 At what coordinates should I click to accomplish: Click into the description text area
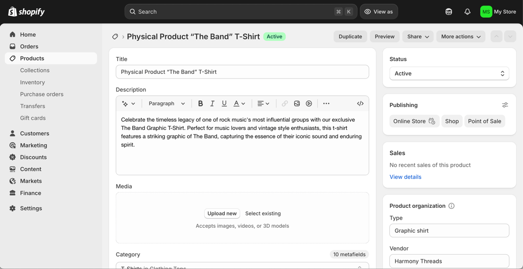coord(243,143)
